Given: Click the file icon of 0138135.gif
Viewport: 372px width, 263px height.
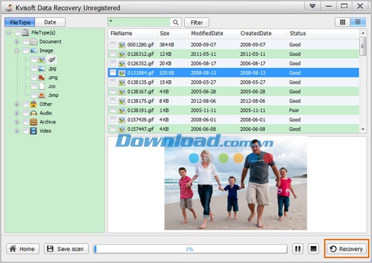Looking at the screenshot, I should 122,82.
